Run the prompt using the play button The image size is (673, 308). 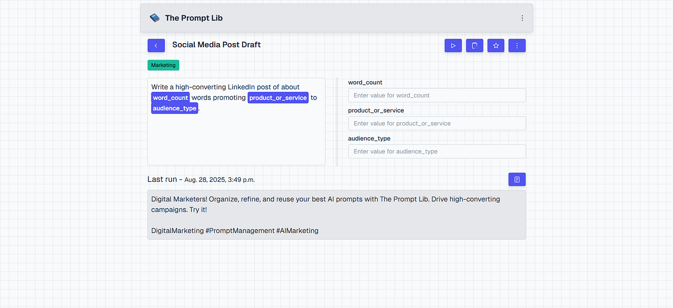pos(453,45)
